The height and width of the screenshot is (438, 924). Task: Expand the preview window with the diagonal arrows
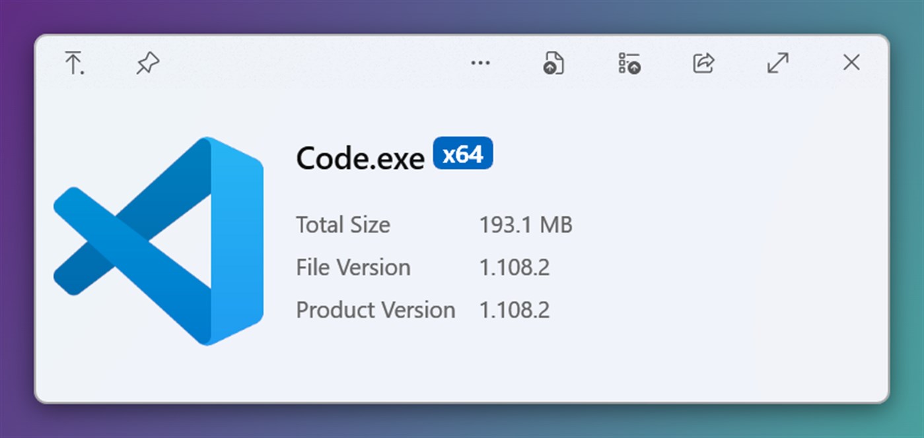point(778,63)
